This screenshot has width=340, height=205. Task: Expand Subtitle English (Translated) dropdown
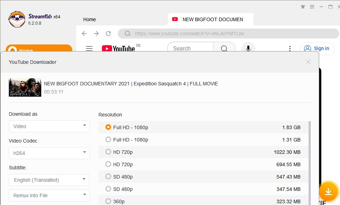click(x=49, y=180)
